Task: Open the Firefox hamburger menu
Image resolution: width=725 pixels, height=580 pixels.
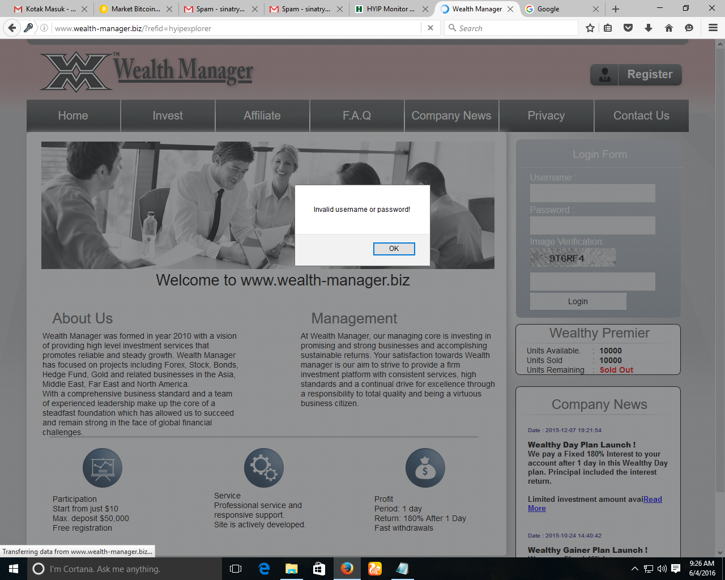Action: (713, 28)
